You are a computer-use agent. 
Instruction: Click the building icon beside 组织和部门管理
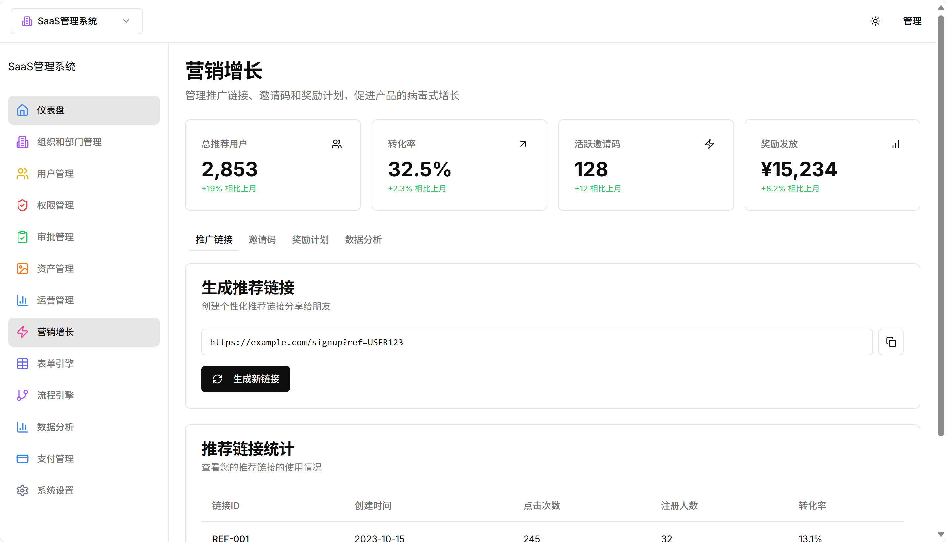[x=22, y=142]
